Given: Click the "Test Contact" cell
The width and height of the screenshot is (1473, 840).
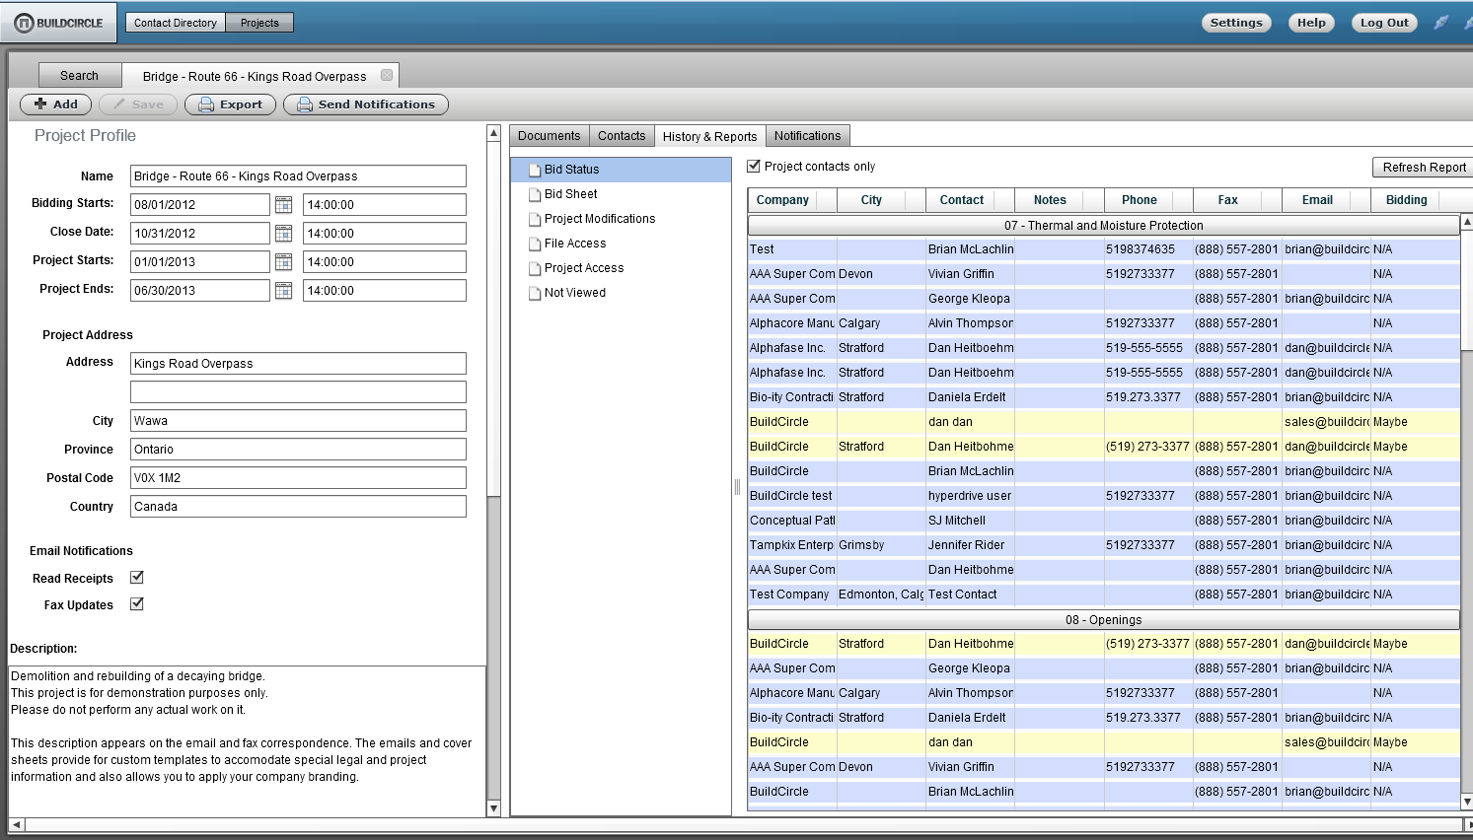Looking at the screenshot, I should click(970, 595).
